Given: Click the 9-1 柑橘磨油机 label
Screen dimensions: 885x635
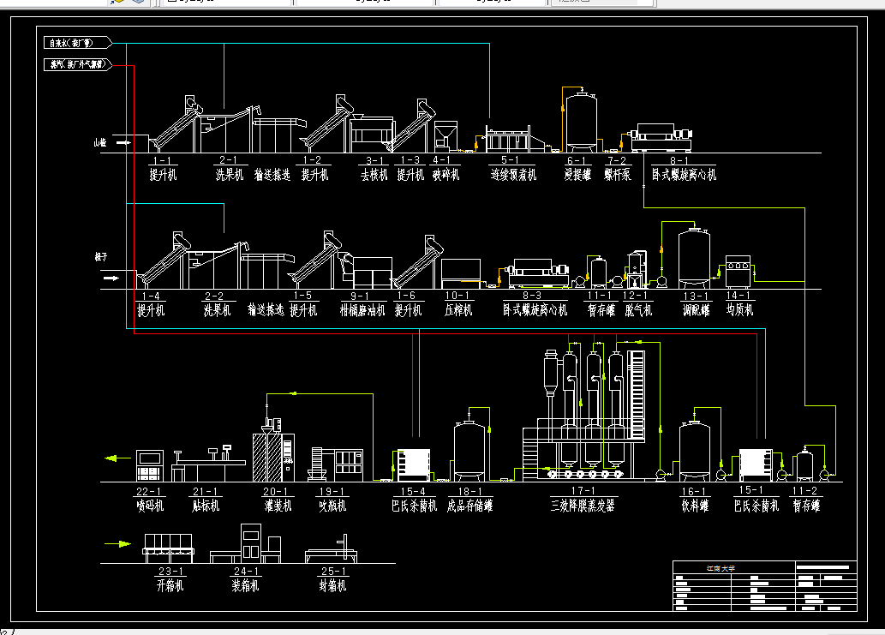Looking at the screenshot, I should [x=362, y=304].
